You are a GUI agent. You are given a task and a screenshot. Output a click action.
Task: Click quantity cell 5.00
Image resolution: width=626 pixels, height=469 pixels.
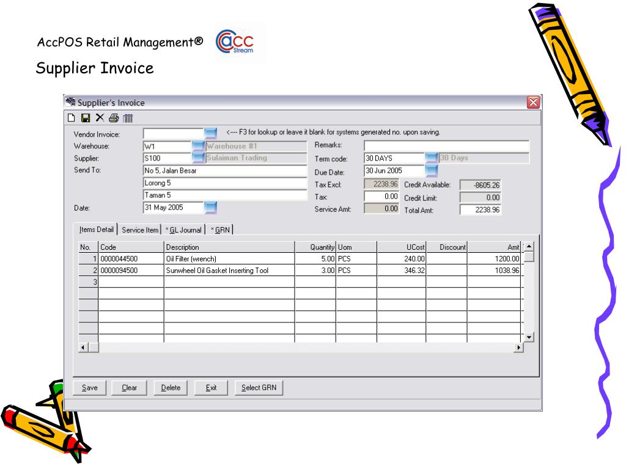point(315,258)
